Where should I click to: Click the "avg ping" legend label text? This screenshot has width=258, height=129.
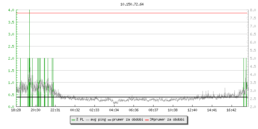coord(98,120)
